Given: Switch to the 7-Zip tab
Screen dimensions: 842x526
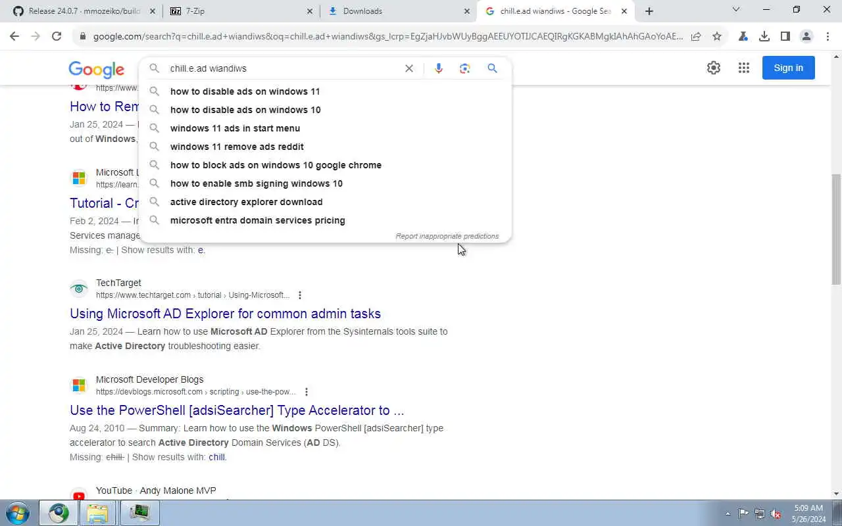Looking at the screenshot, I should pos(241,11).
